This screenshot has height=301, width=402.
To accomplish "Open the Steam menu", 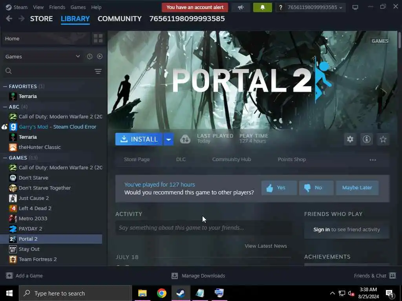I will pyautogui.click(x=20, y=7).
